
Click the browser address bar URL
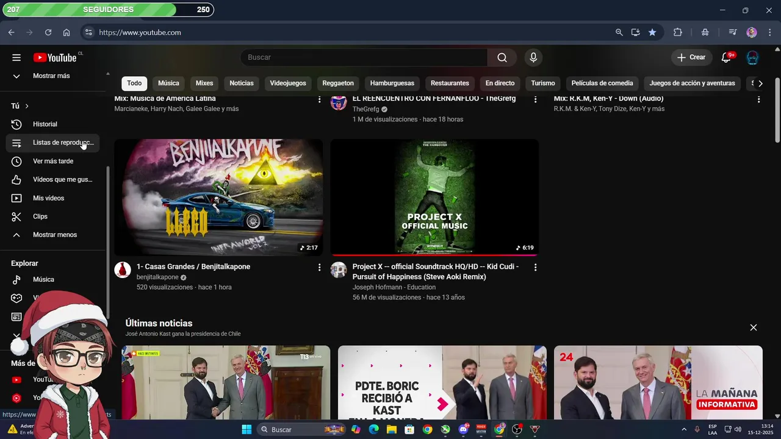coord(140,32)
